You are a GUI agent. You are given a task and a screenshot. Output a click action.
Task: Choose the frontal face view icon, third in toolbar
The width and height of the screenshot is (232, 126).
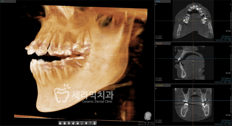(x=69, y=123)
